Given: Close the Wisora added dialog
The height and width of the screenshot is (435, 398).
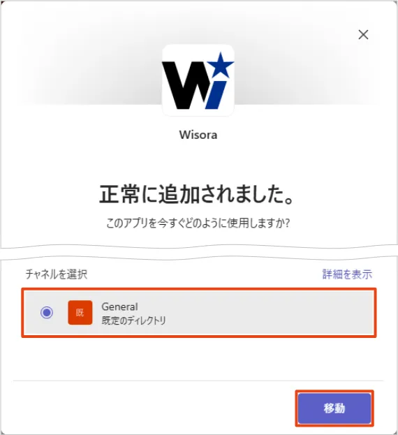Looking at the screenshot, I should click(x=363, y=35).
